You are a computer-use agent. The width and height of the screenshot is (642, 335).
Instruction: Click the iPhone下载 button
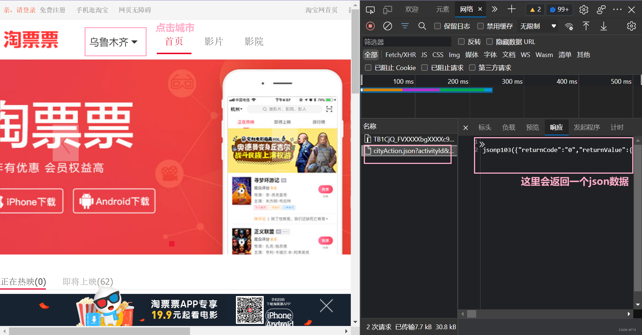[32, 201]
